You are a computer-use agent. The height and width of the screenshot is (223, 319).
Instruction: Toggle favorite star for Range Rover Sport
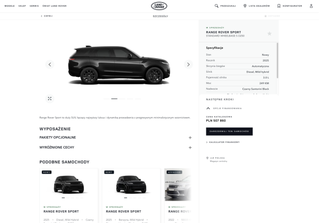(x=270, y=33)
